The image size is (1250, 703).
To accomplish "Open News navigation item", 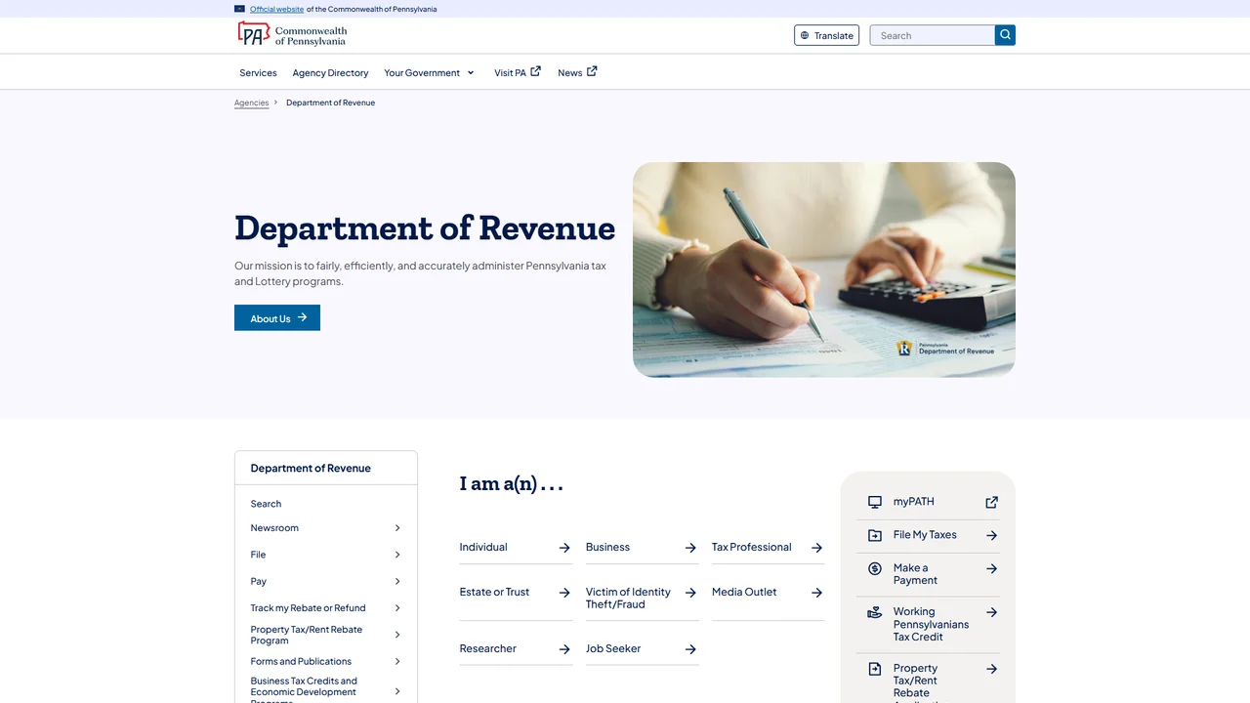I will point(577,72).
